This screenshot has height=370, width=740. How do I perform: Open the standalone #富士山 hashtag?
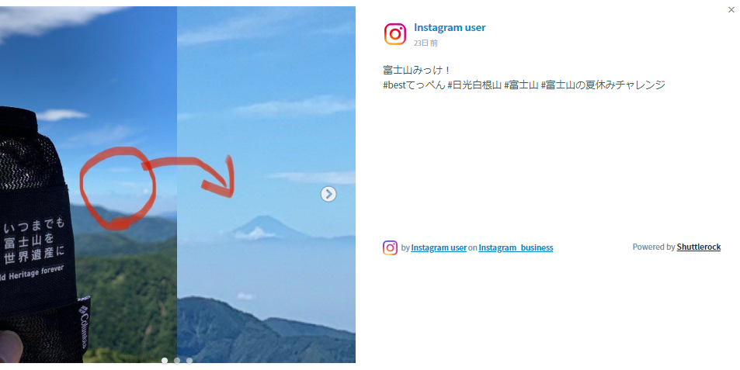[x=521, y=85]
